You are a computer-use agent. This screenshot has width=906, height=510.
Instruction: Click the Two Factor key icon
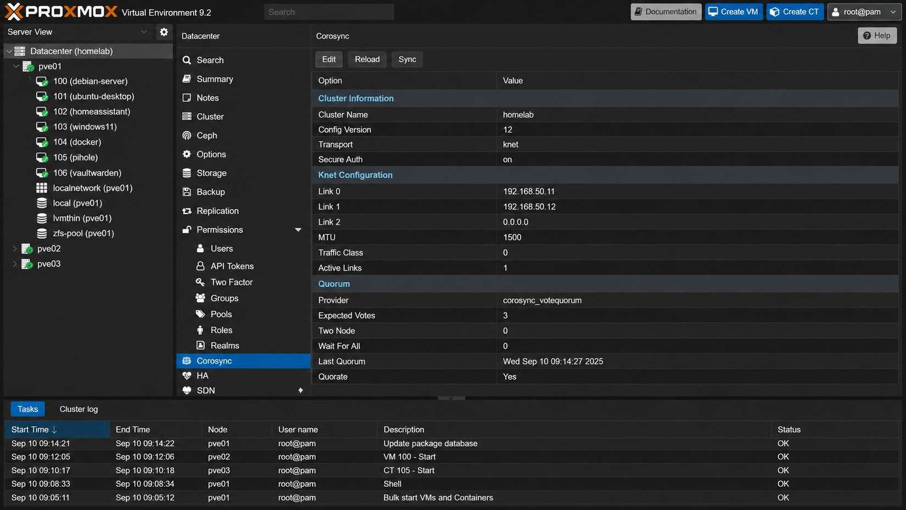click(x=200, y=282)
